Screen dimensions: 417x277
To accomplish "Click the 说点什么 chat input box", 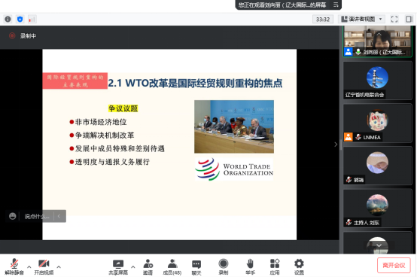I will coord(37,216).
